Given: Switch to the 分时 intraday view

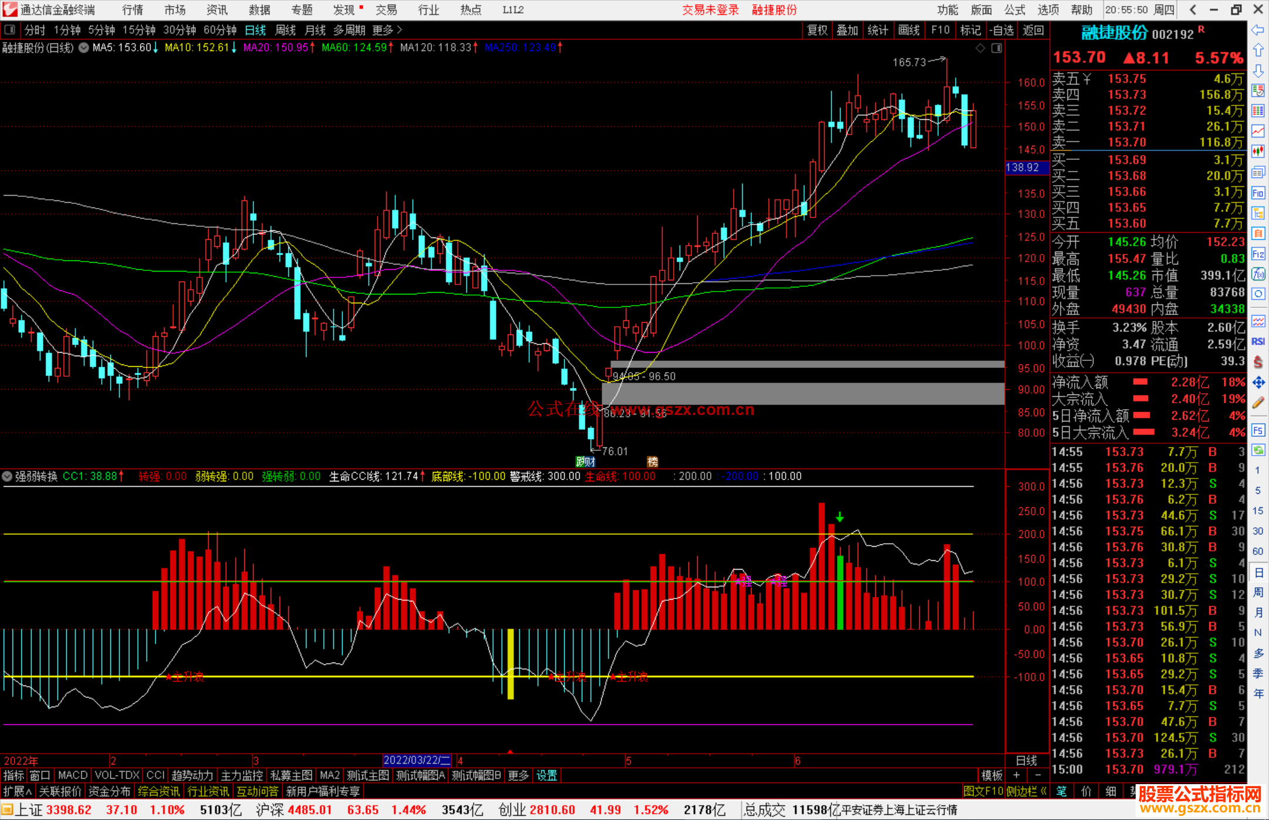Looking at the screenshot, I should 35,30.
